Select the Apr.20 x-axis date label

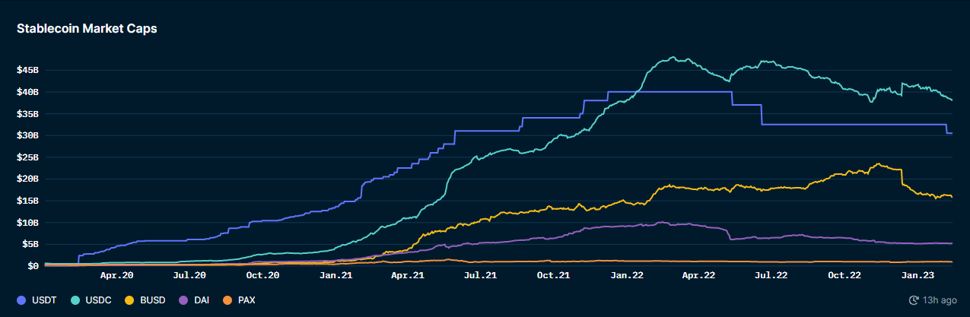(117, 276)
